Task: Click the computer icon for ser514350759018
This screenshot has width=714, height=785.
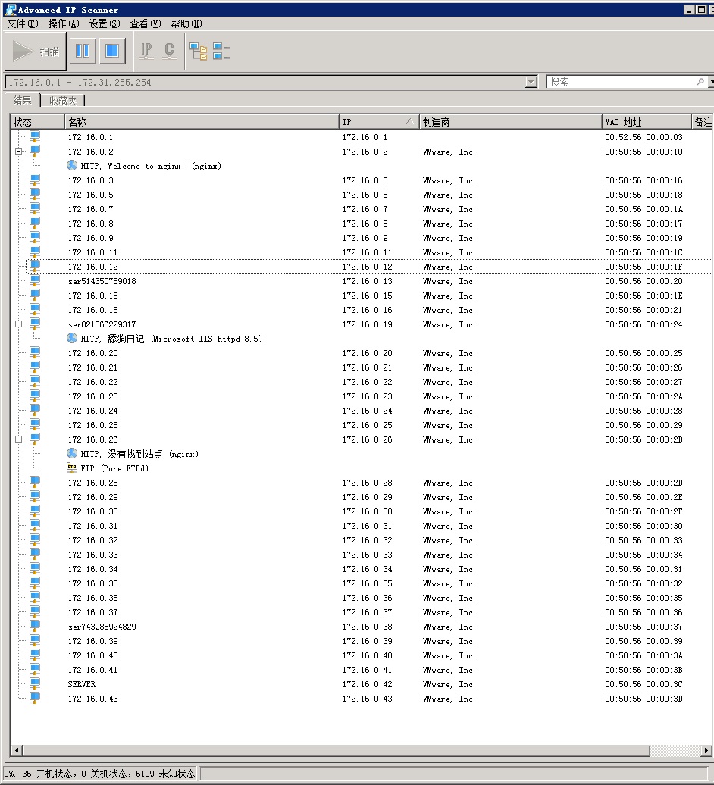Action: coord(35,281)
